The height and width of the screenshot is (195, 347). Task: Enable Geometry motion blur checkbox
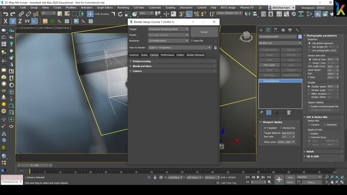coord(325,125)
